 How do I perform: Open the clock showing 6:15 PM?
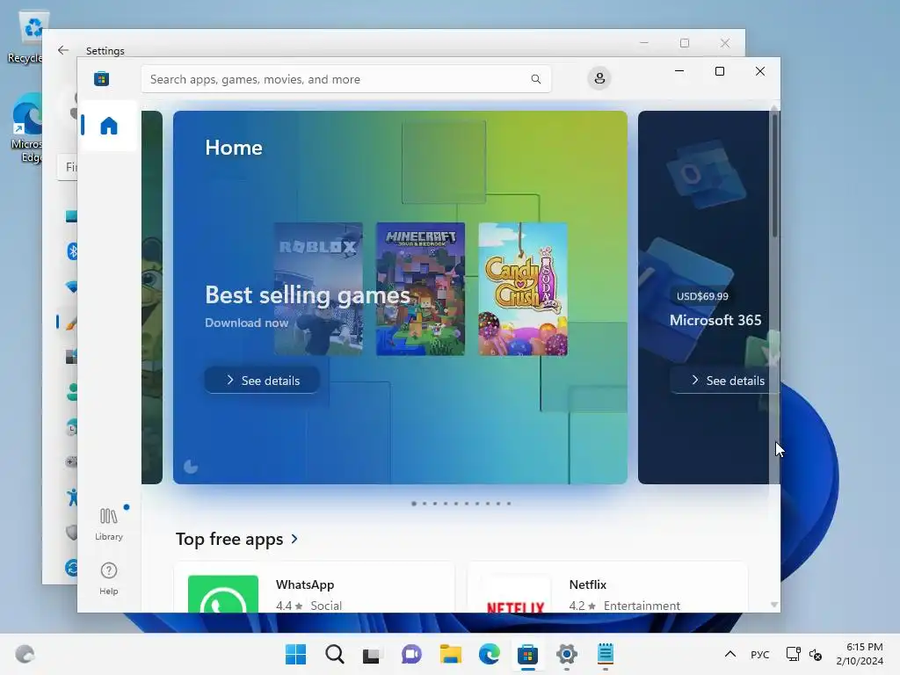click(860, 654)
